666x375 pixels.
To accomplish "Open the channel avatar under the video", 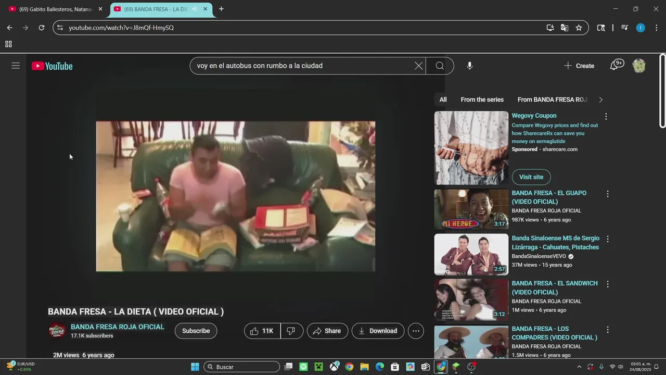I will (57, 331).
